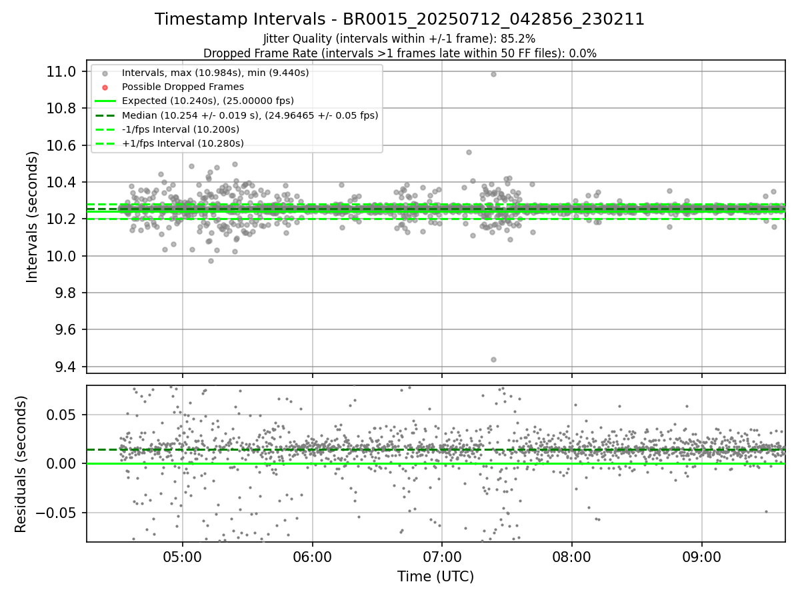Click the '07:00' x-axis tick label
This screenshot has width=800, height=600.
[x=442, y=556]
